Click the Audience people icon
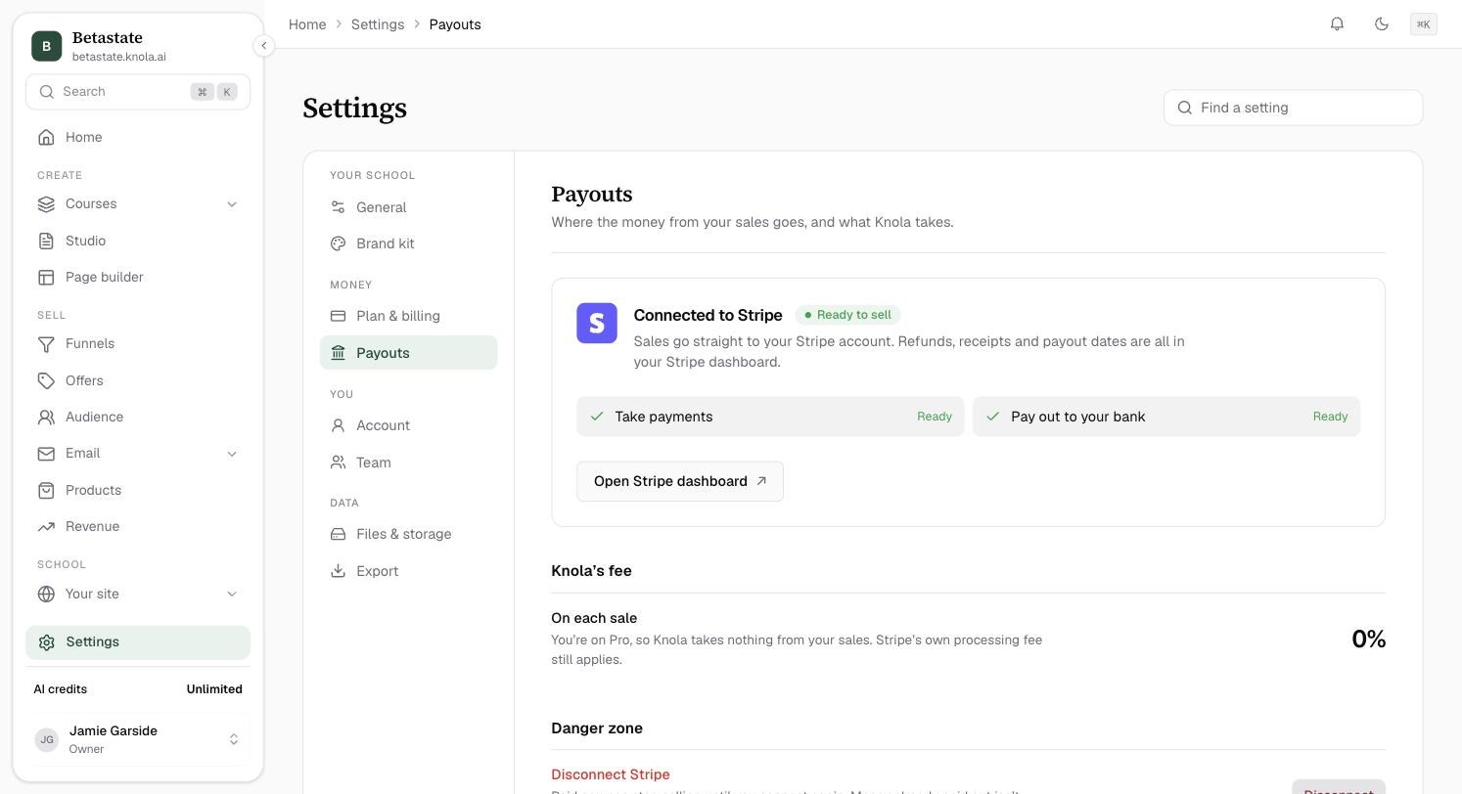 (x=46, y=417)
